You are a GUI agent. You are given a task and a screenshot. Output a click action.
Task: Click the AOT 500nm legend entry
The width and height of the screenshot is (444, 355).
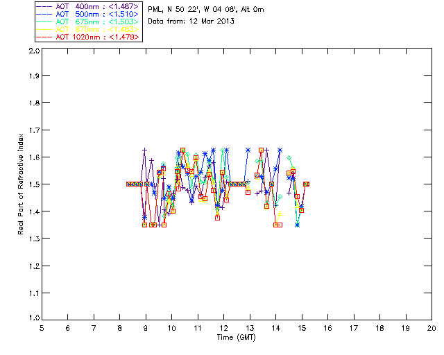click(x=88, y=14)
